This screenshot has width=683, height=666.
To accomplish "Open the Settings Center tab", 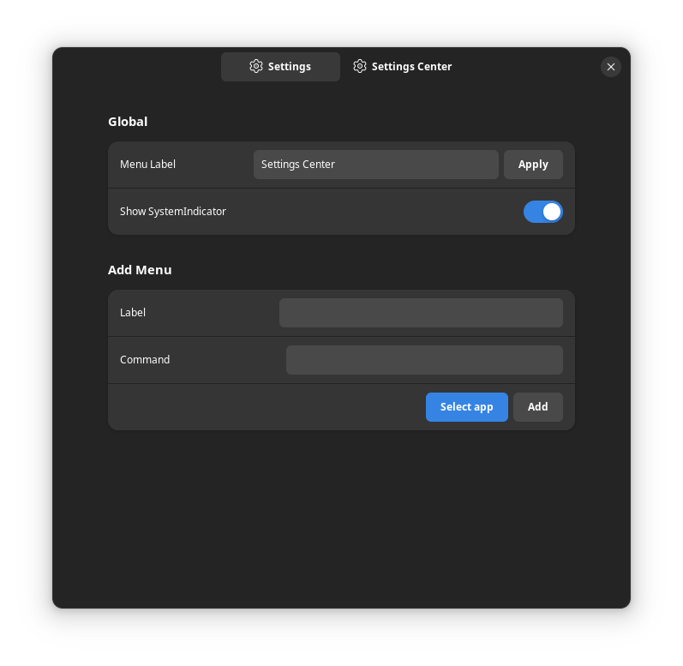I will (x=402, y=67).
